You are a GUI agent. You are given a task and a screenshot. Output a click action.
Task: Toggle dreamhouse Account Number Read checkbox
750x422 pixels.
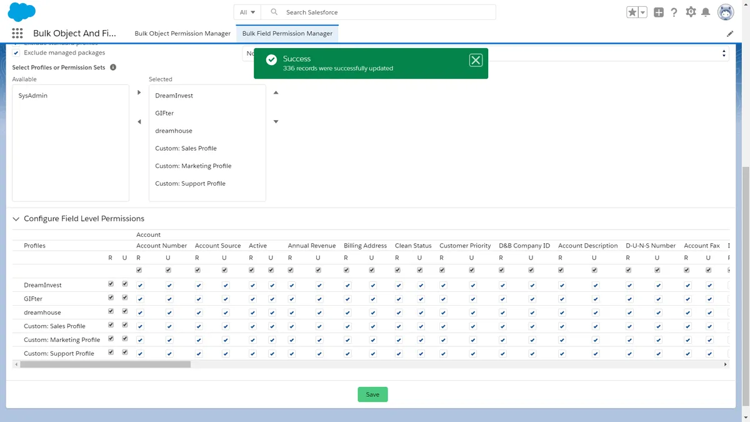140,313
